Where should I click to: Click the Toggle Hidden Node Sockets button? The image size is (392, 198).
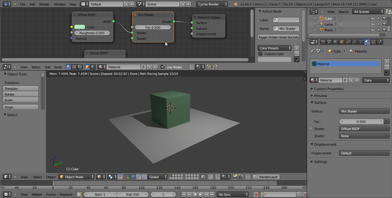(x=278, y=37)
